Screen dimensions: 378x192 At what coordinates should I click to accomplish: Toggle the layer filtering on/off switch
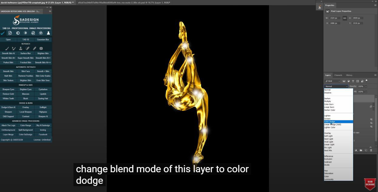(x=366, y=81)
